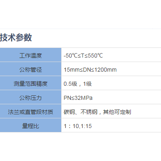This screenshot has height=161, width=161.
Task: Click the 0.5级，1级 value
Action: tap(78, 84)
